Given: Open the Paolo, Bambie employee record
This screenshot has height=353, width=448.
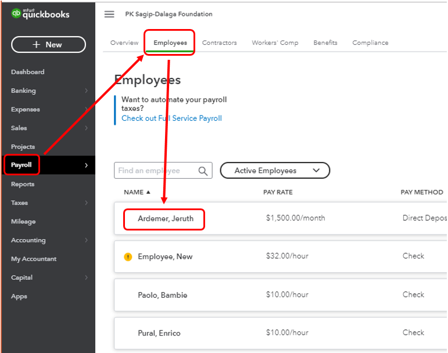Looking at the screenshot, I should [162, 295].
